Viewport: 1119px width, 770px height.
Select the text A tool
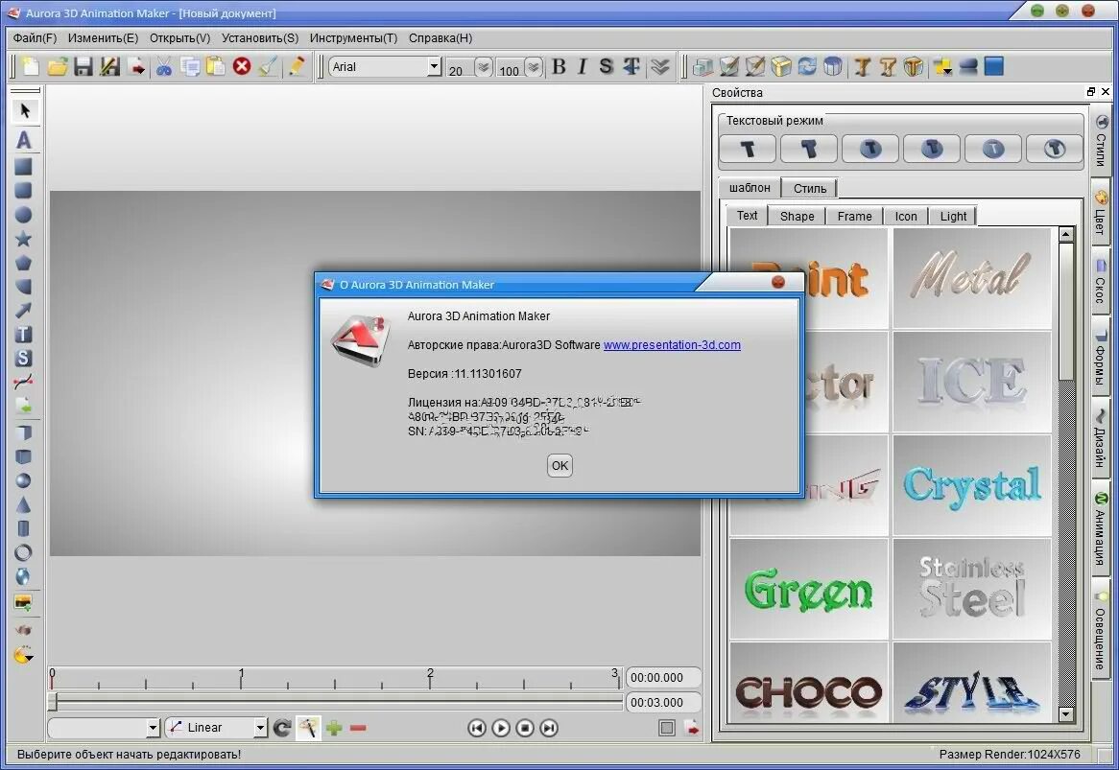[x=24, y=140]
